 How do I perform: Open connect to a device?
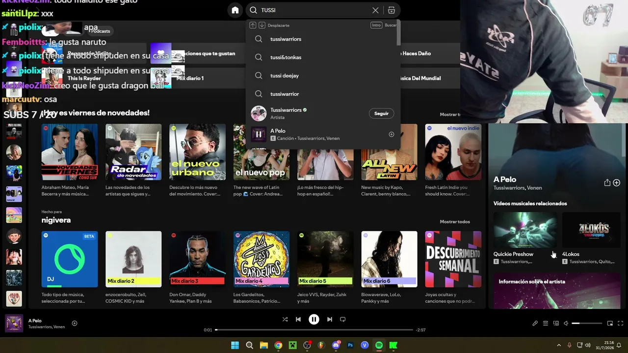click(556, 324)
